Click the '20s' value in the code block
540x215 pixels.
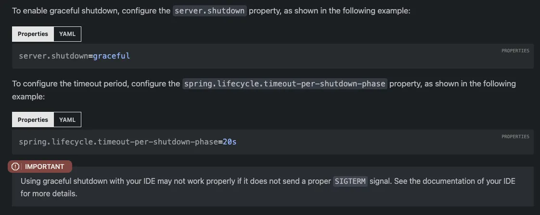230,142
